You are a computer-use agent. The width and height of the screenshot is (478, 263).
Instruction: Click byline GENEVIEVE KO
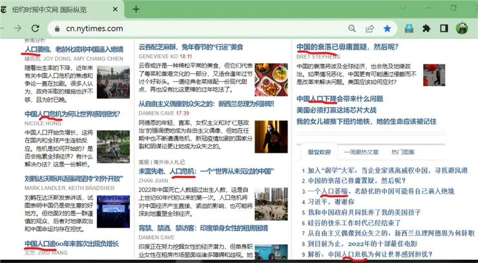[158, 57]
